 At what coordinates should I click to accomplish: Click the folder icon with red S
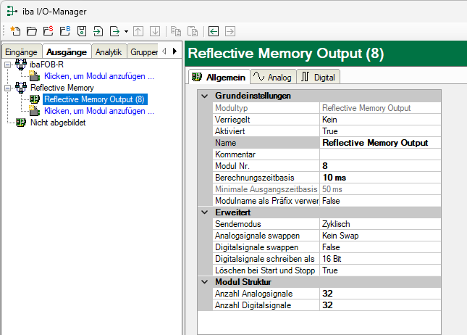click(x=48, y=31)
